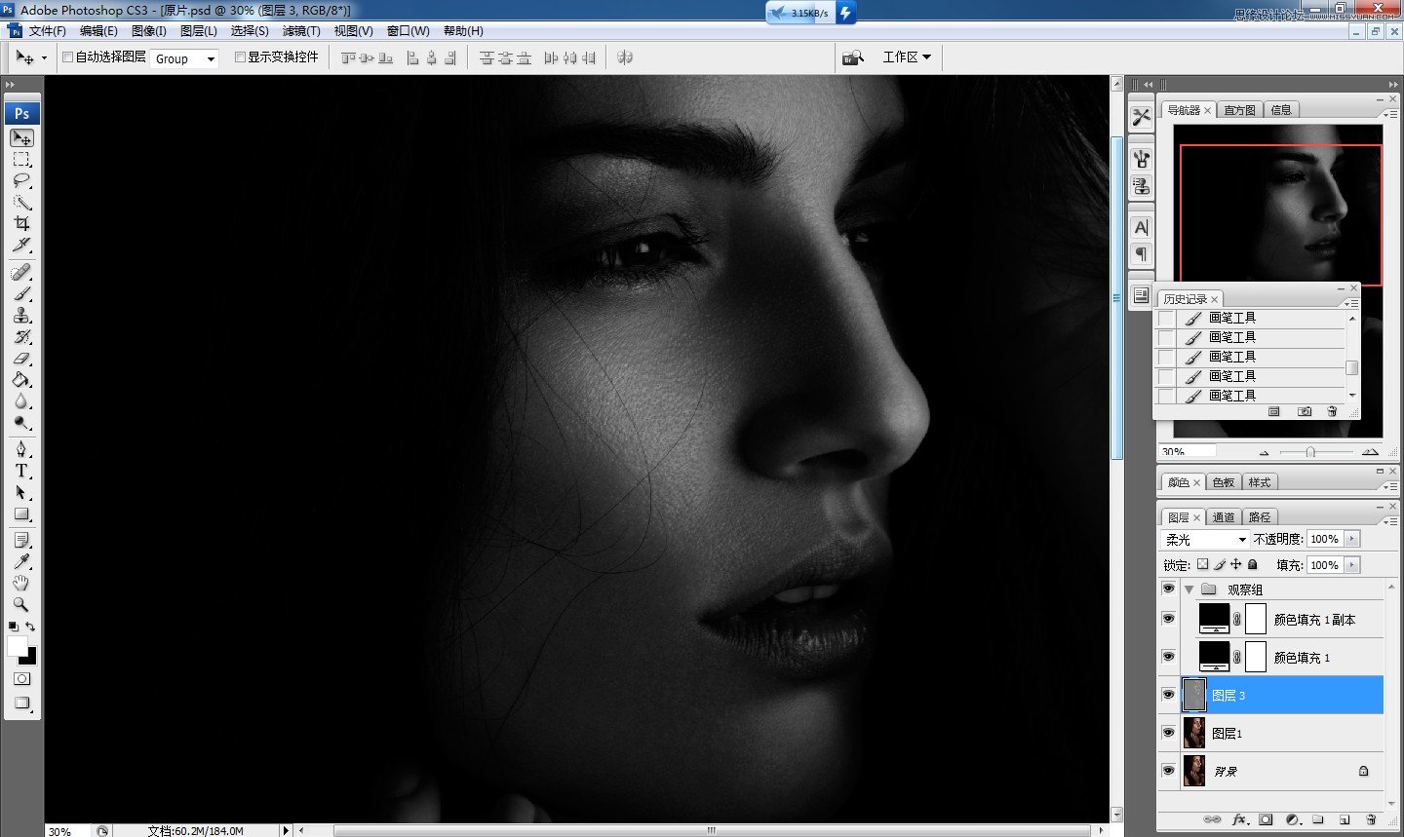Select the Hand tool
This screenshot has width=1404, height=837.
[21, 583]
